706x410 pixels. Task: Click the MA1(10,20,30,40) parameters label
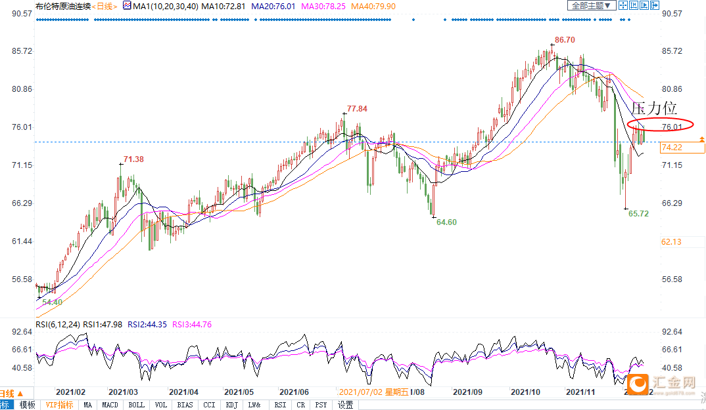tap(166, 7)
